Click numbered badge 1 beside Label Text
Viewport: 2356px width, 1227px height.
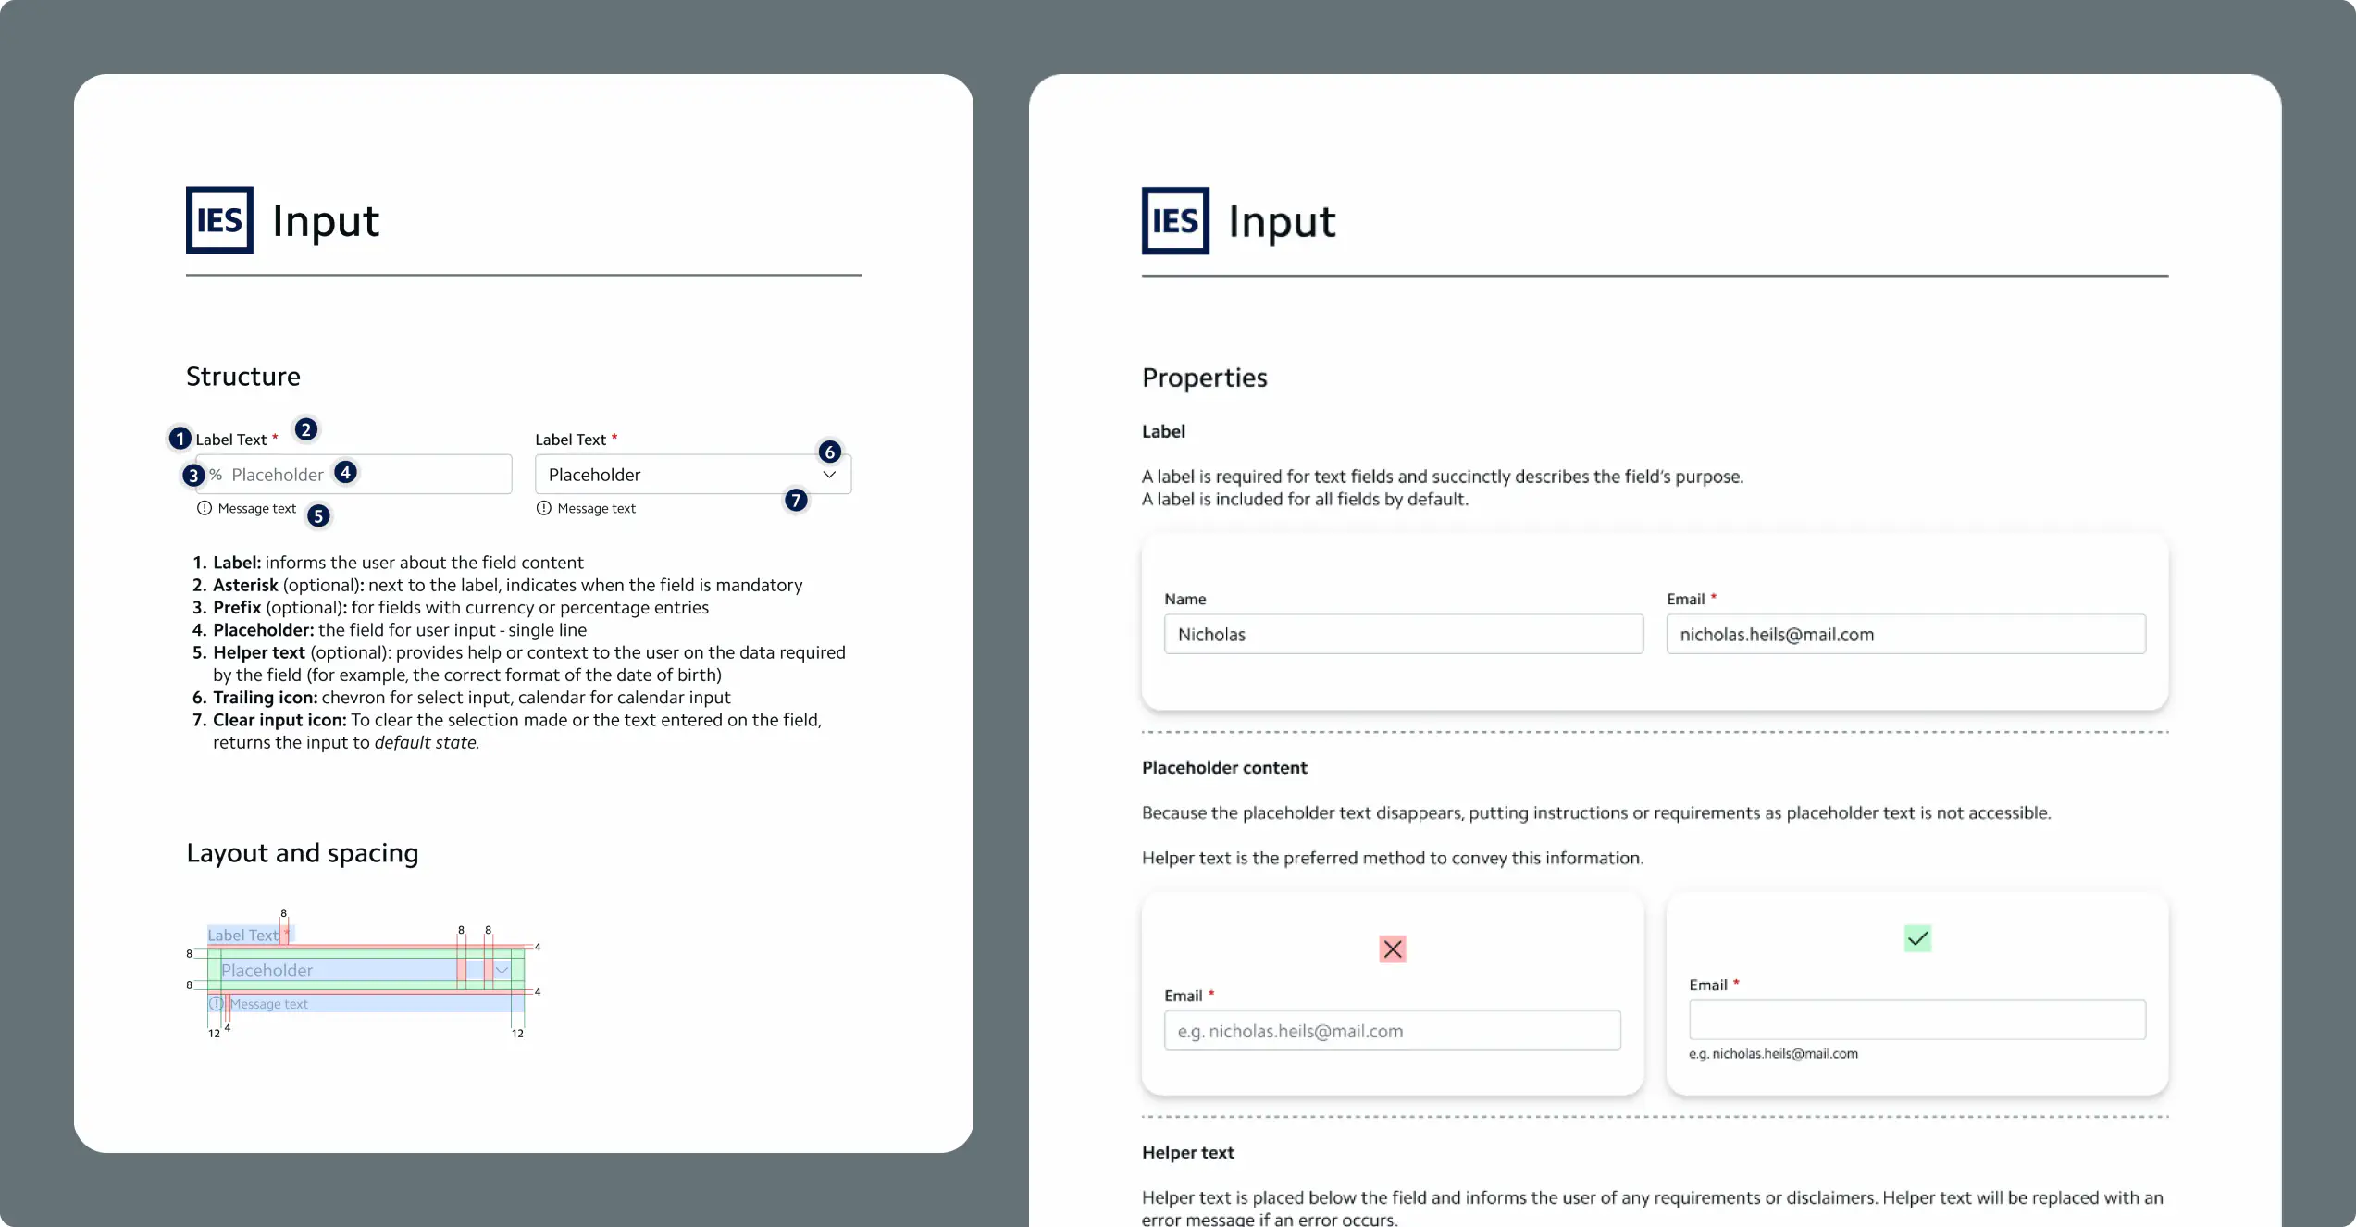coord(180,438)
